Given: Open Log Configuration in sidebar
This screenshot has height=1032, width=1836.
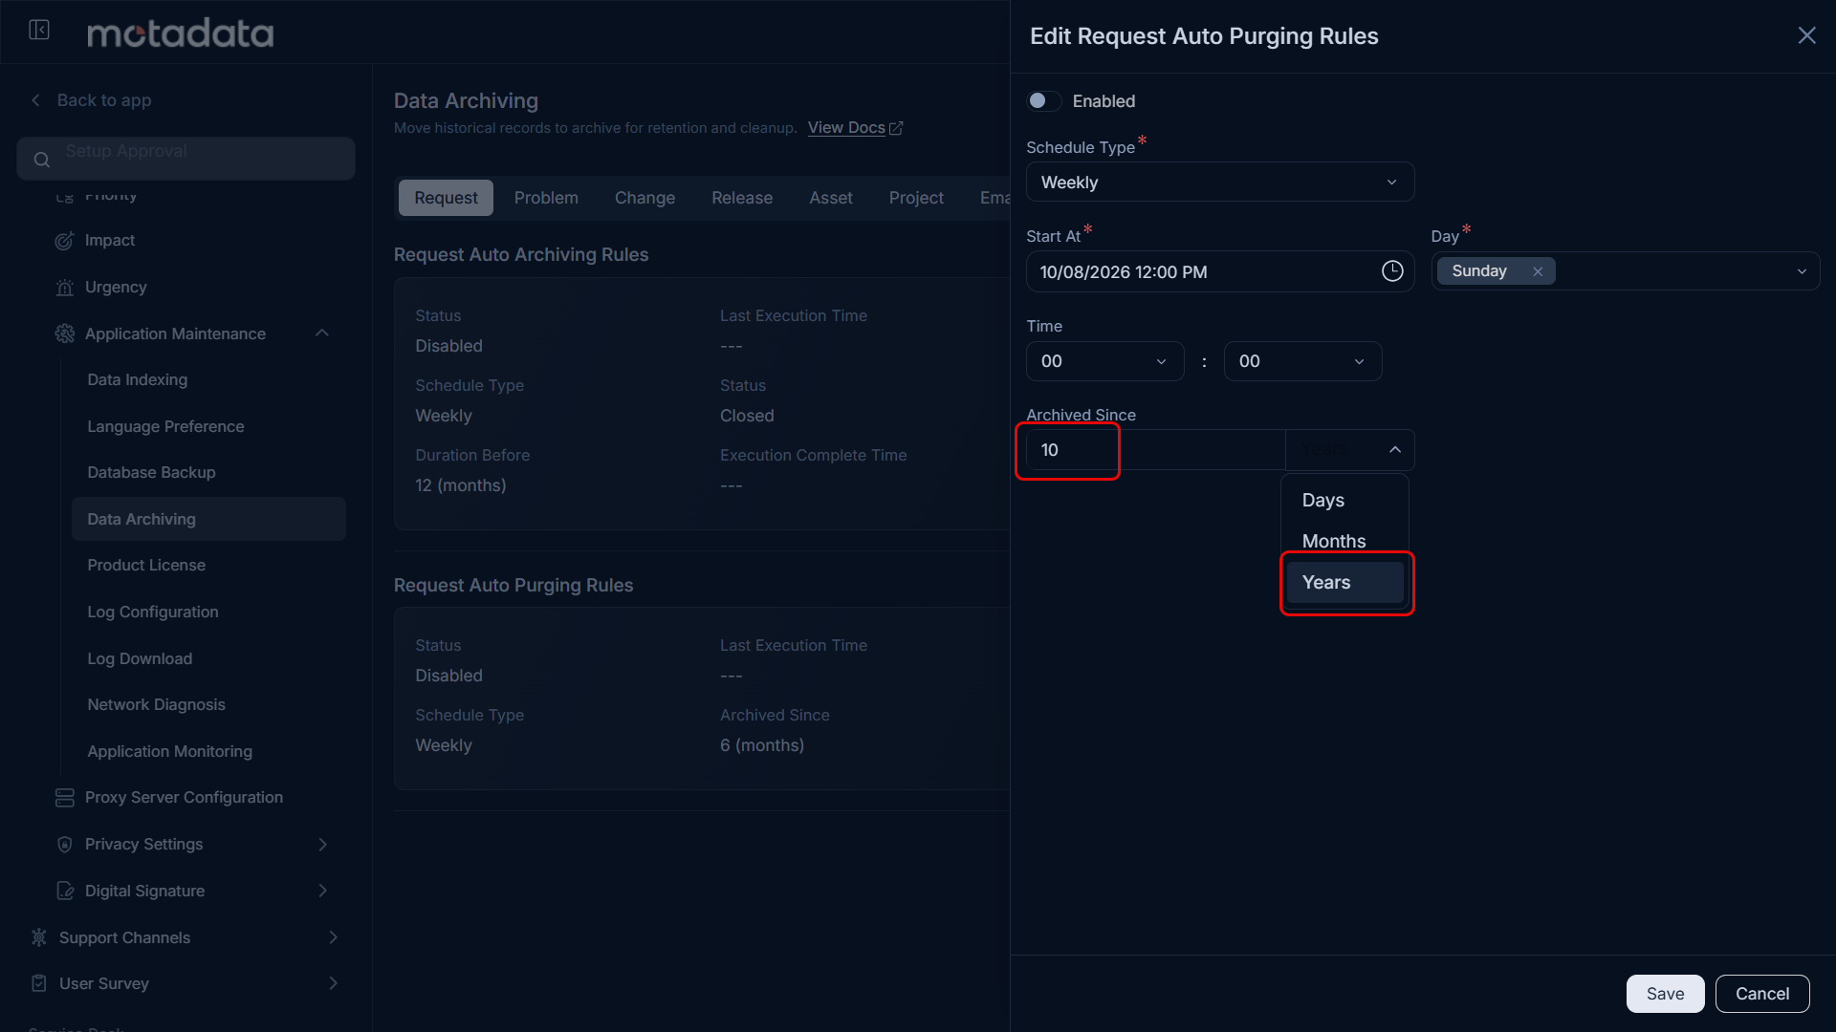Looking at the screenshot, I should click(x=153, y=613).
